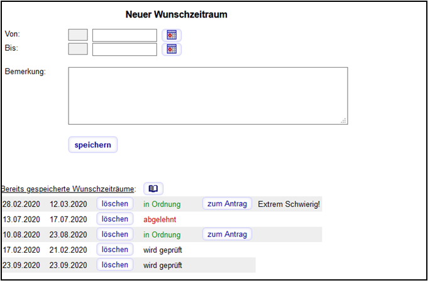Screen dimensions: 428x281
Task: Click the end date 23.08.2020
Action: (69, 235)
